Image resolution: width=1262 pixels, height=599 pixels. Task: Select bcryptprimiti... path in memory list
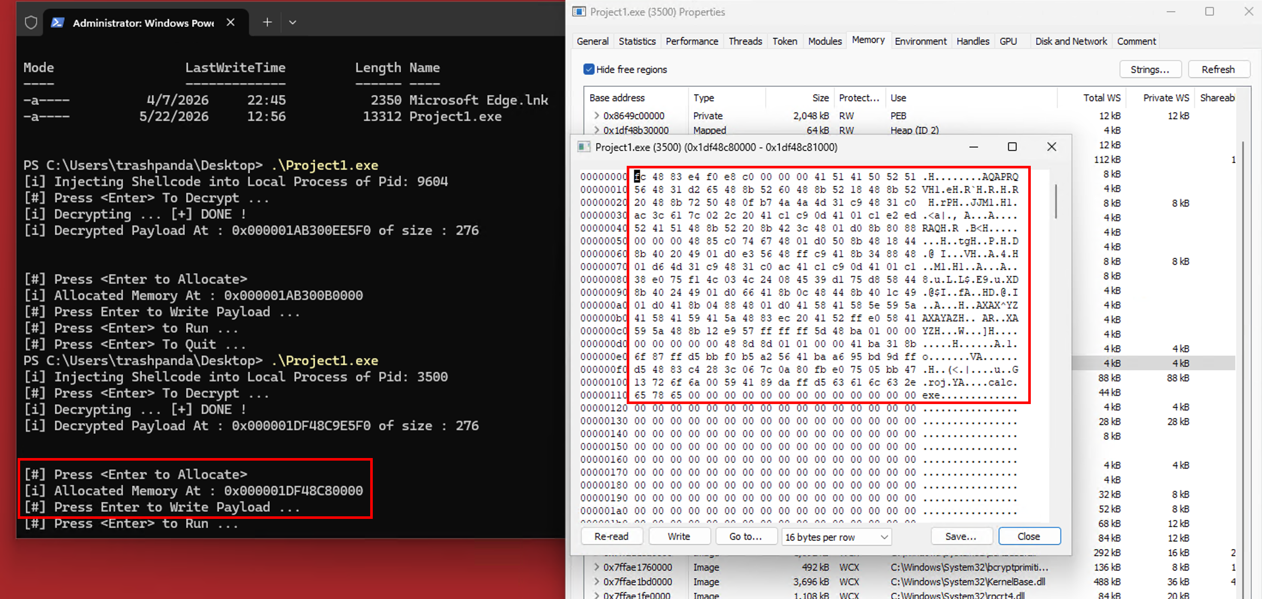click(969, 567)
